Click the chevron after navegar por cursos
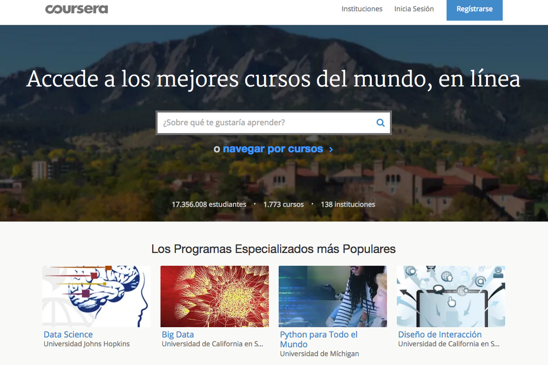Screen dimensions: 548x365 coord(331,149)
